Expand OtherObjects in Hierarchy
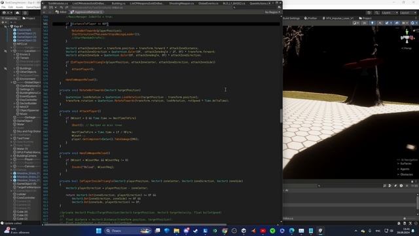This screenshot has height=236, width=419. (x=14, y=72)
